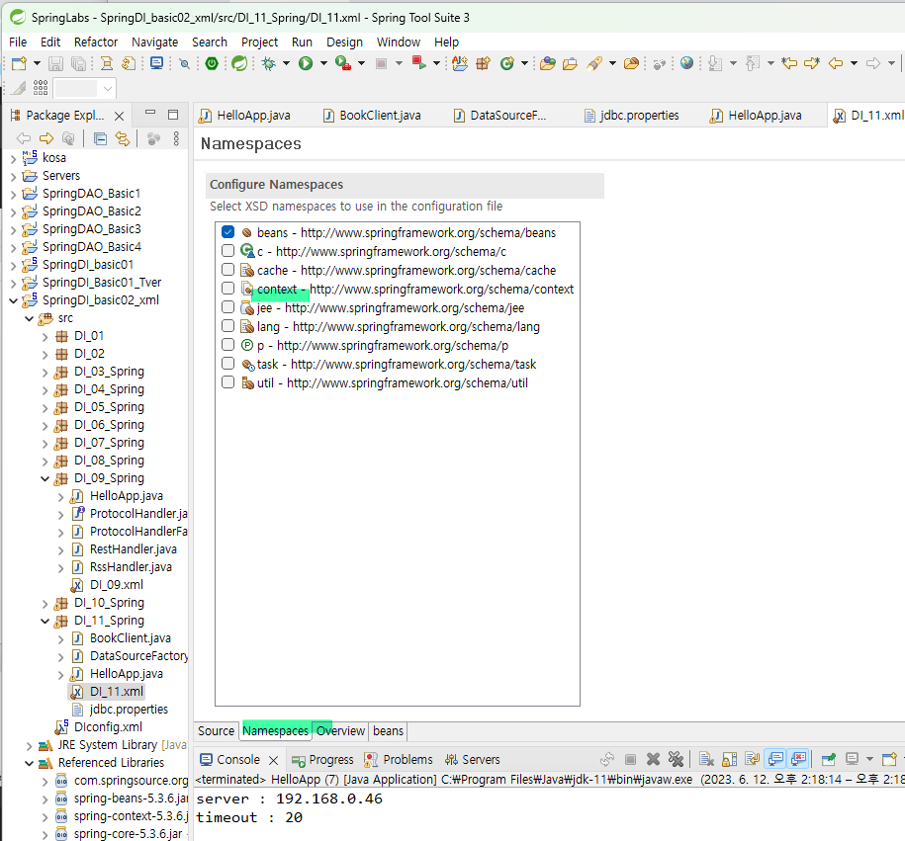905x841 pixels.
Task: Check the cache namespace checkbox
Action: click(228, 270)
